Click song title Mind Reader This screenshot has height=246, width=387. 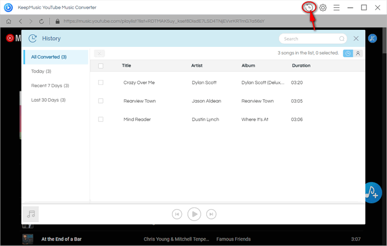pyautogui.click(x=137, y=119)
